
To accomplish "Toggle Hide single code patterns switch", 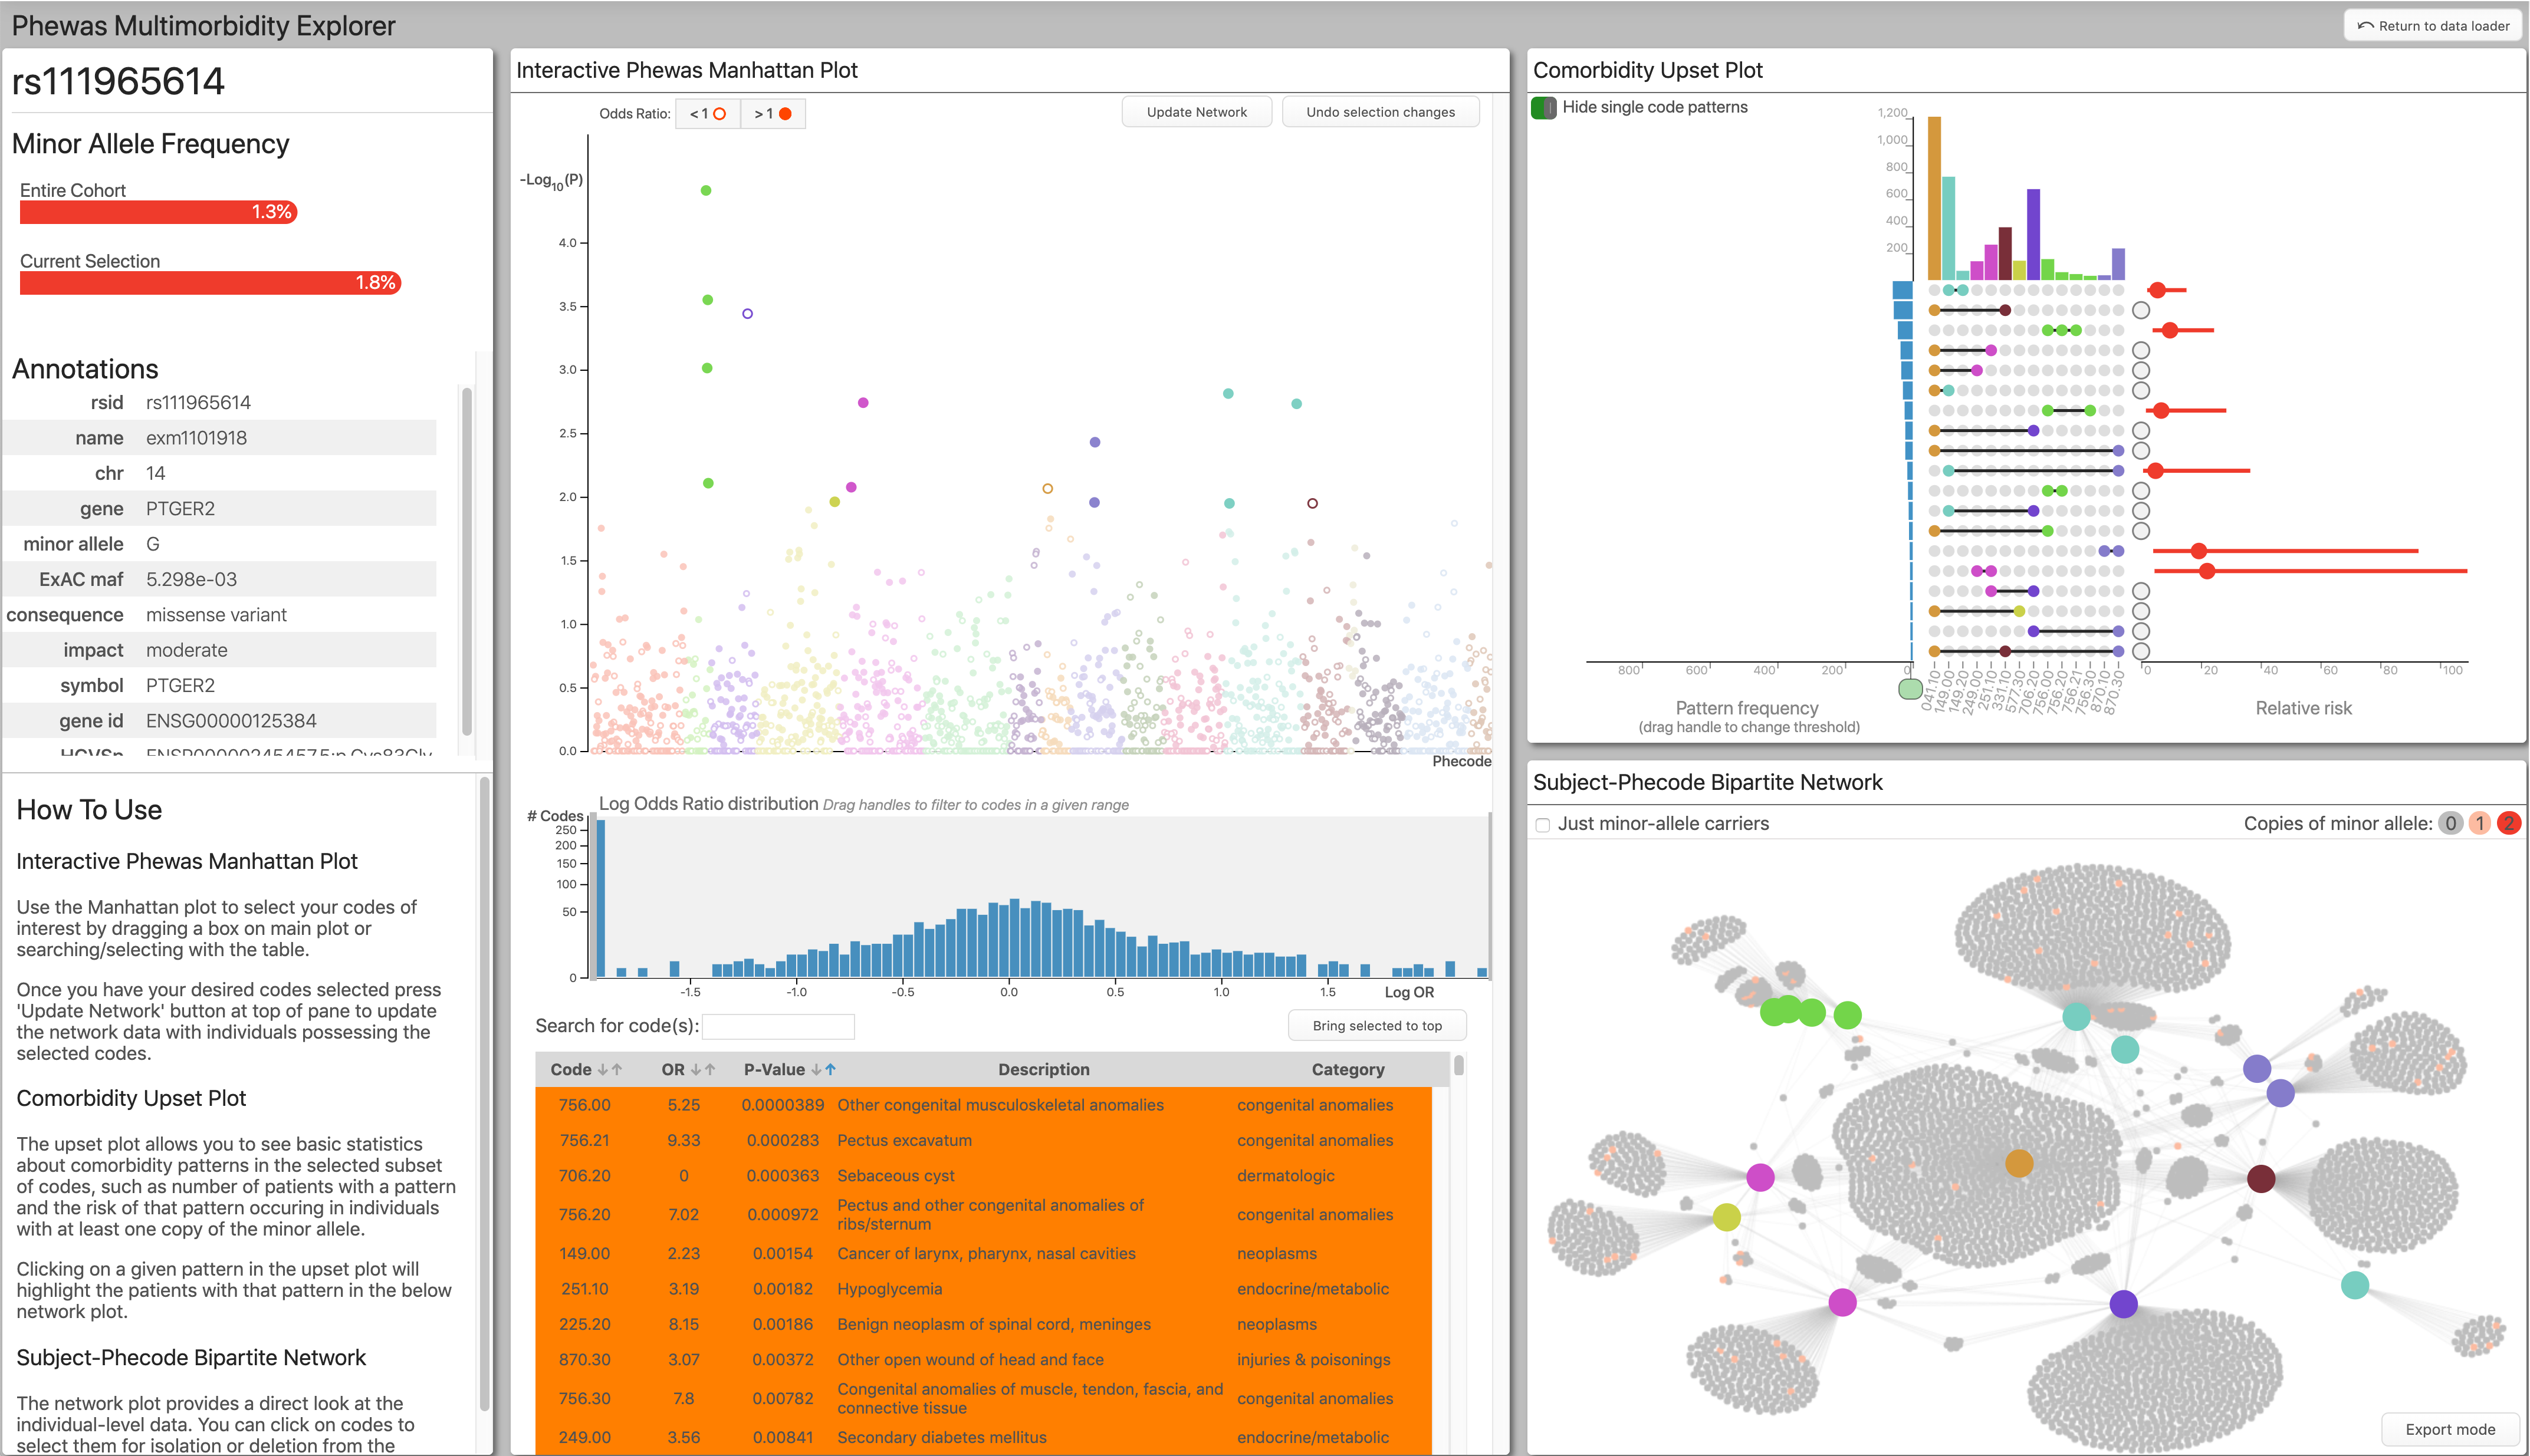I will [1543, 107].
